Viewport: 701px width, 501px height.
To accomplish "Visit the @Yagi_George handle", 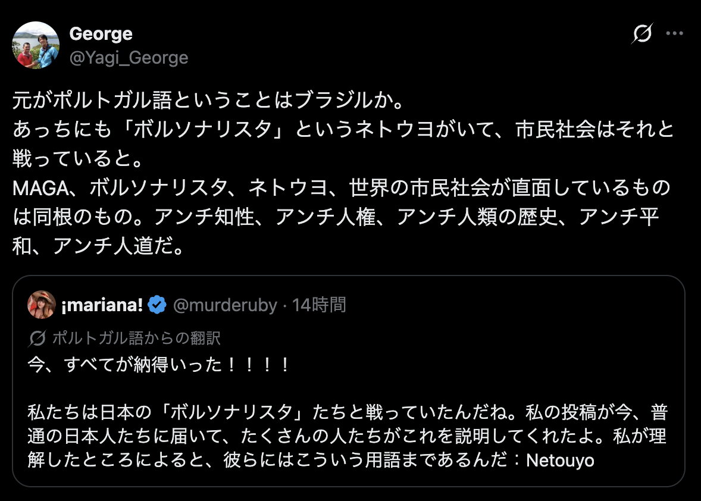I will pyautogui.click(x=129, y=57).
